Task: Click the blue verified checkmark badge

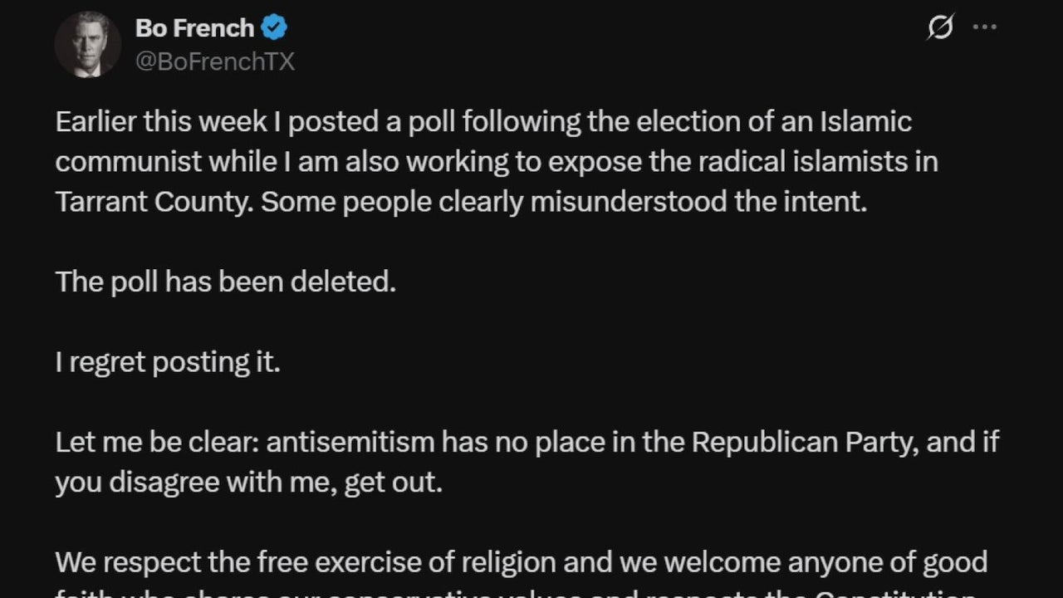Action: pos(274,28)
